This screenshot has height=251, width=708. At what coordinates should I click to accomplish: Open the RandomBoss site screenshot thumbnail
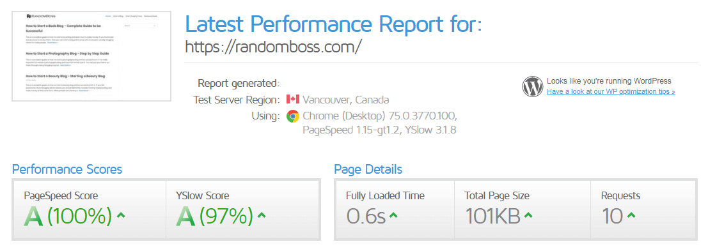coord(91,57)
